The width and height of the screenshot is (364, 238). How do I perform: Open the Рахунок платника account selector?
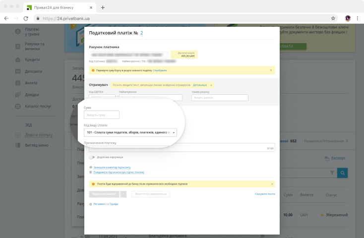click(129, 55)
